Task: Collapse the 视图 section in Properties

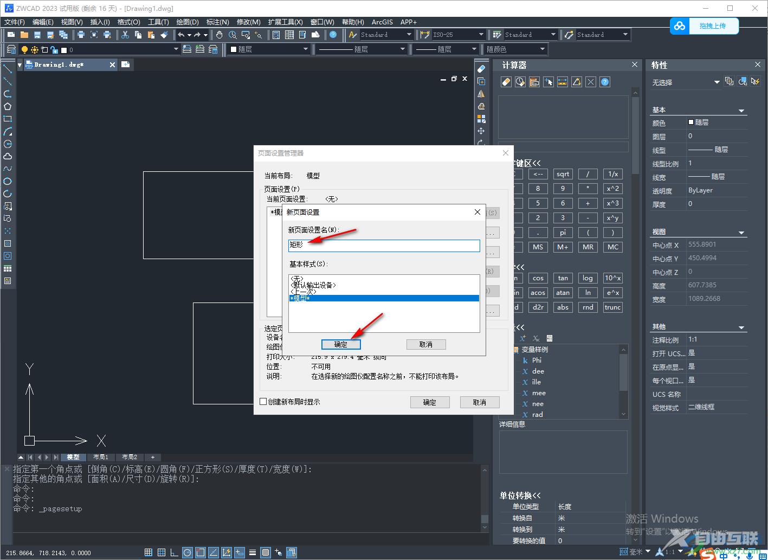Action: click(x=741, y=233)
